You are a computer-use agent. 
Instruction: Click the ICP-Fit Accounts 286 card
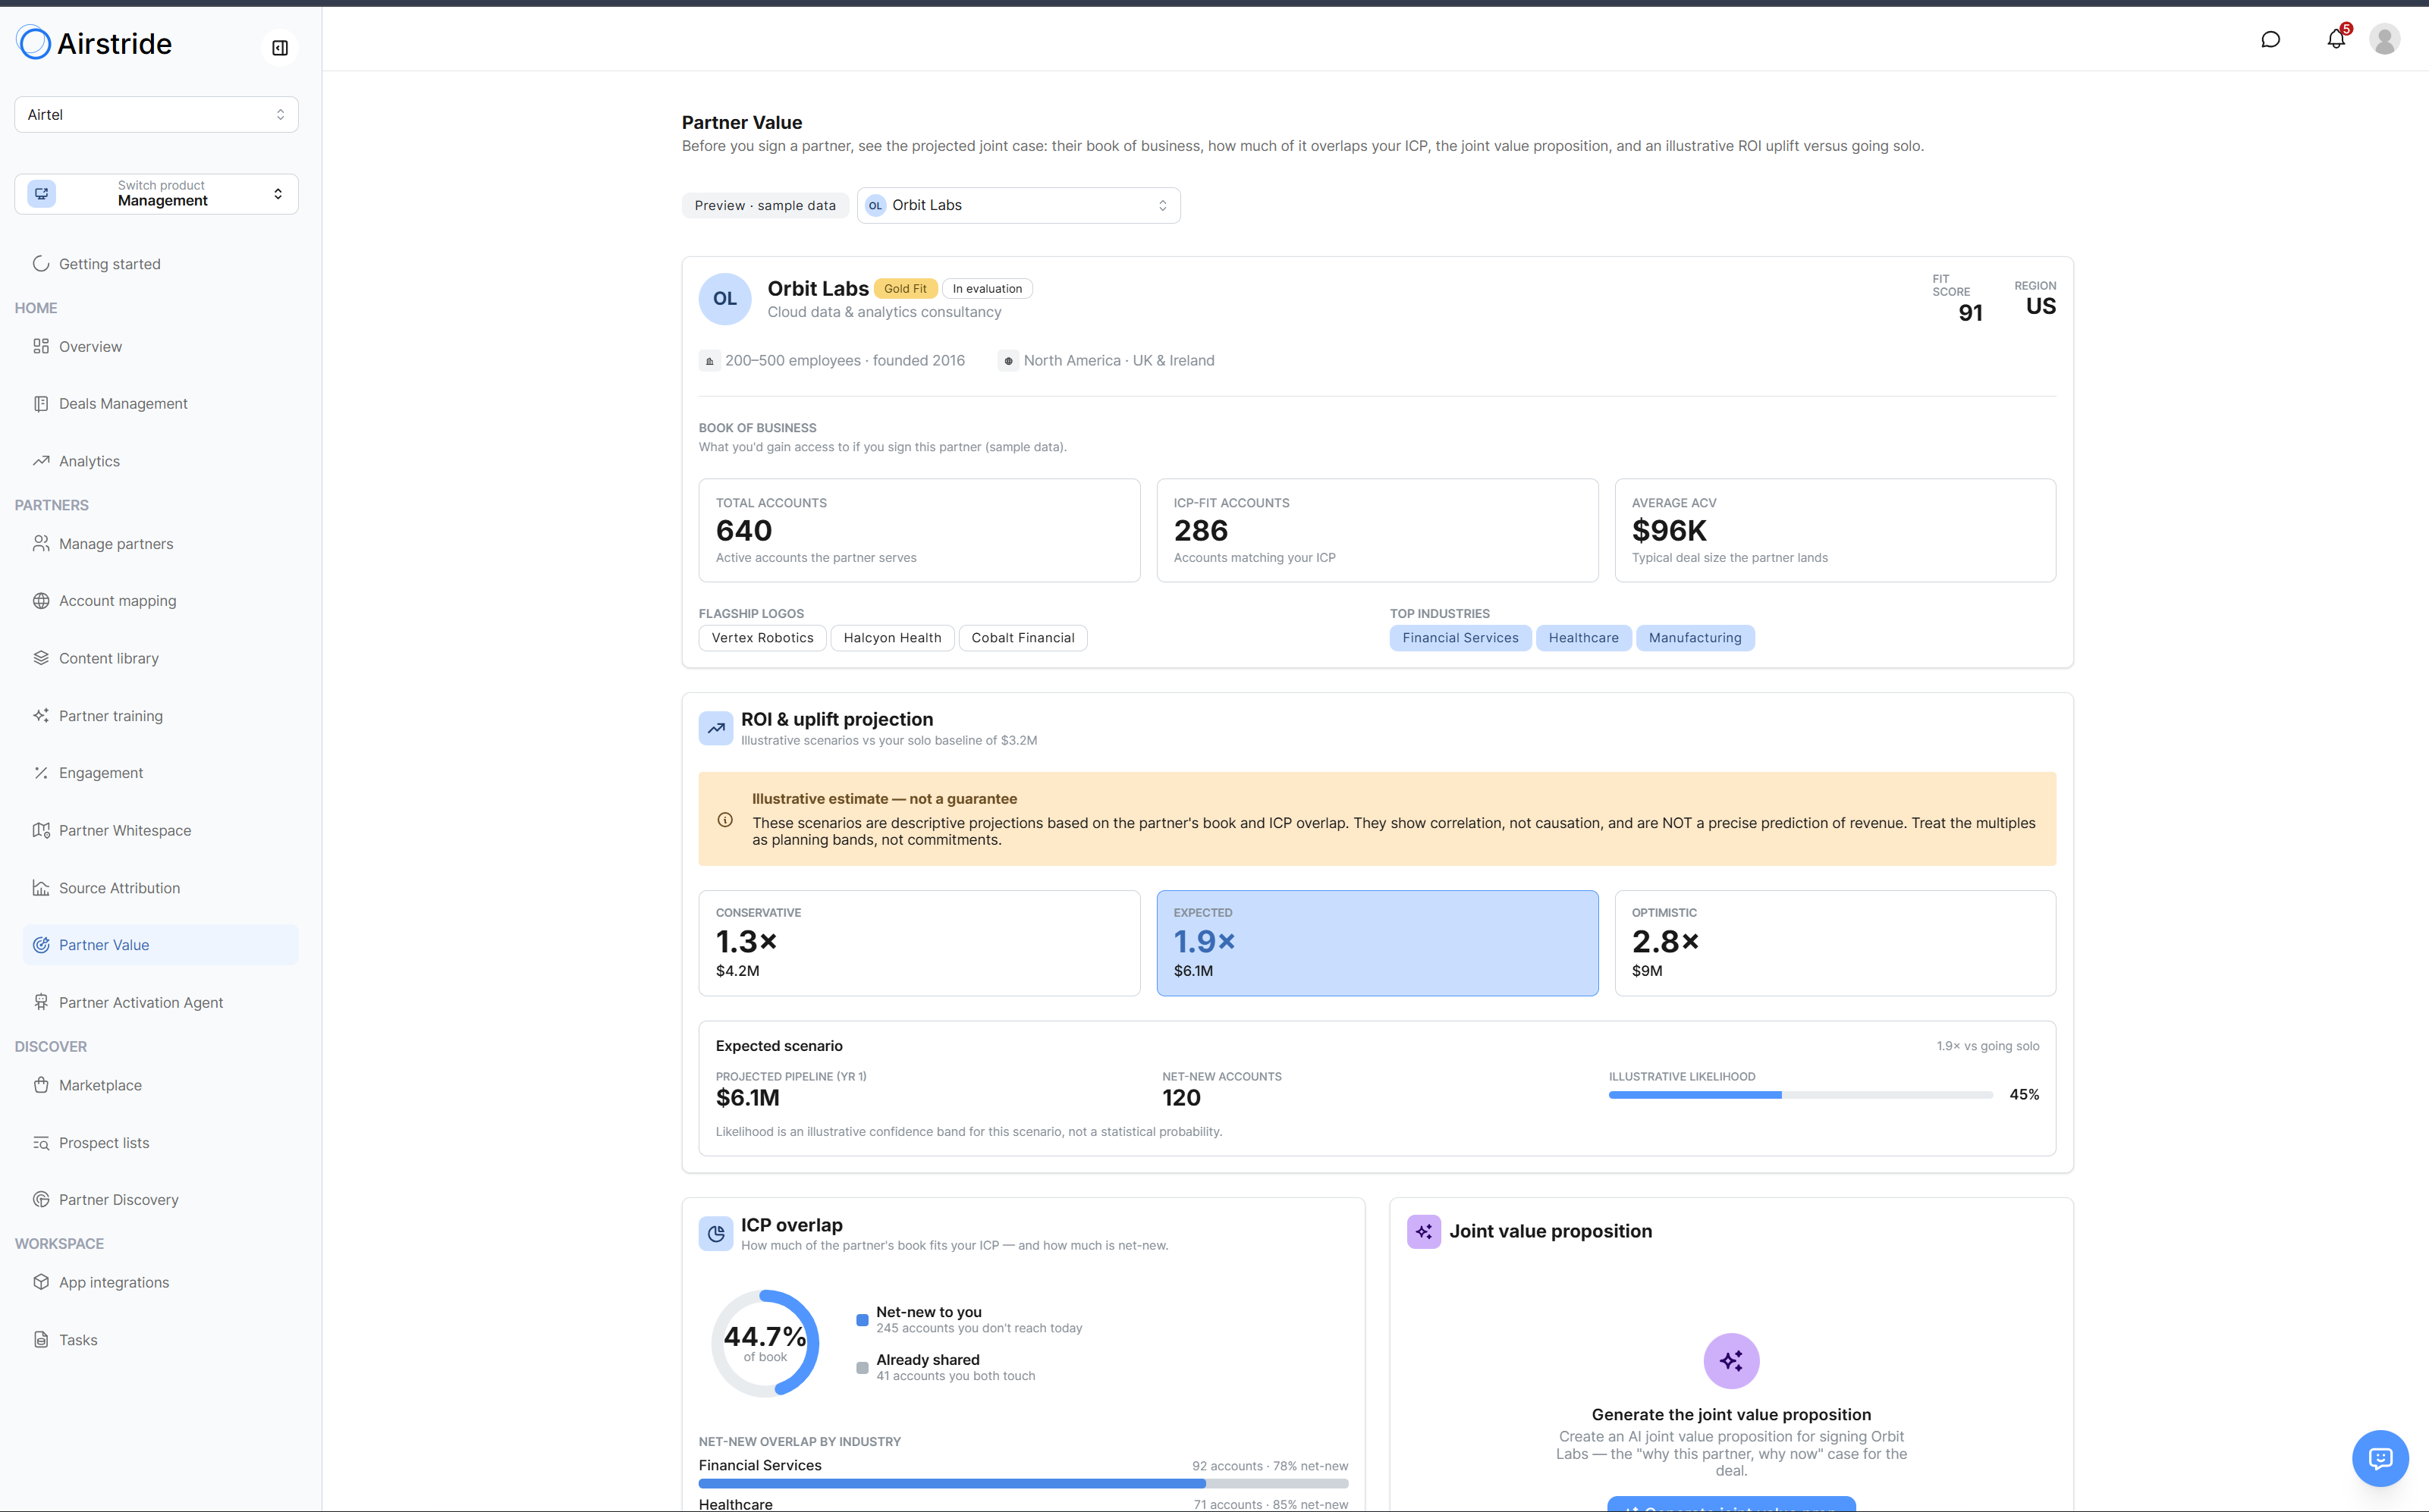[1377, 530]
